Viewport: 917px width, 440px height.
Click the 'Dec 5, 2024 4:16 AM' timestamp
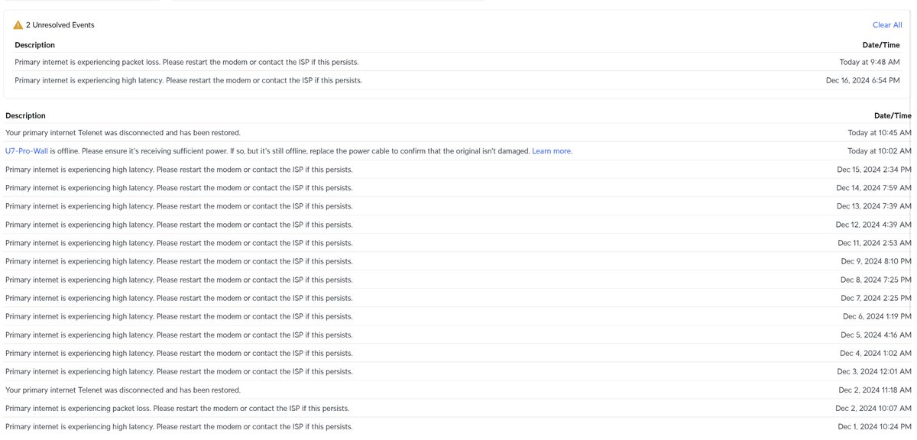tap(876, 335)
